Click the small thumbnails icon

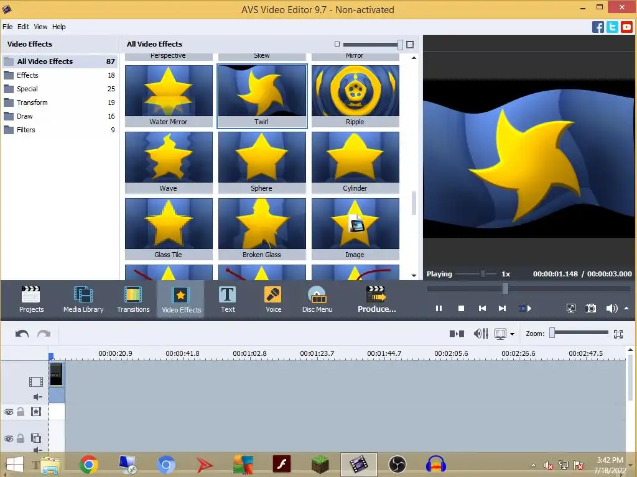pos(337,44)
